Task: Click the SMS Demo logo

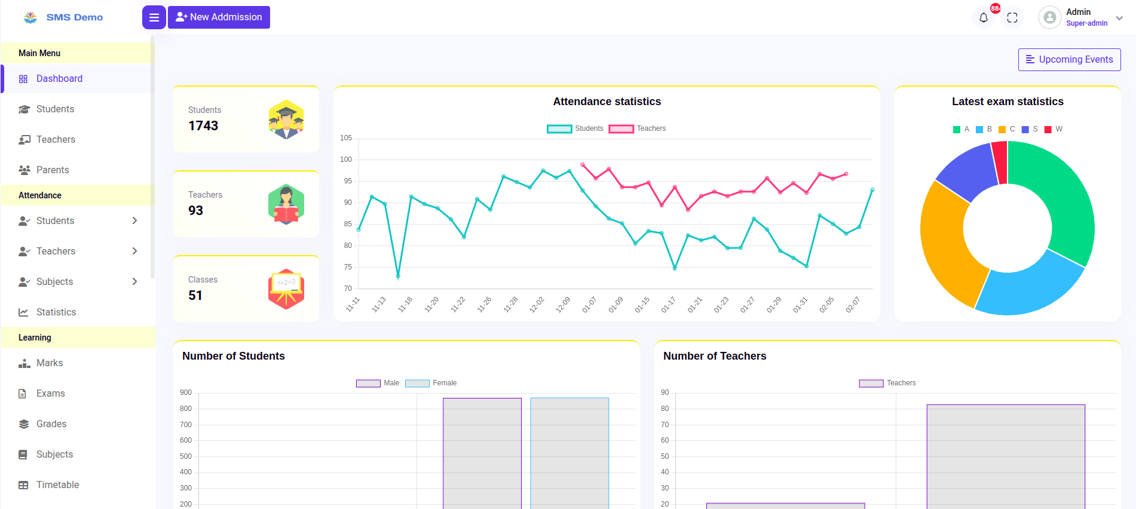Action: [63, 17]
